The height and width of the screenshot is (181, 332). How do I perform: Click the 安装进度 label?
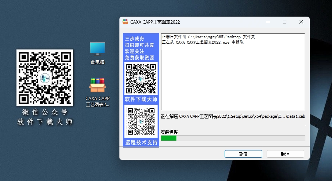(x=169, y=132)
